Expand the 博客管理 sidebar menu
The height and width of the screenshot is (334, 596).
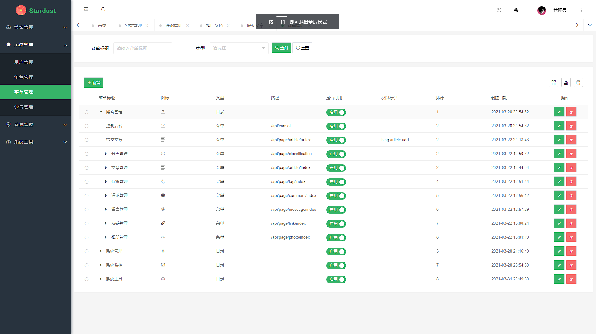coord(36,27)
